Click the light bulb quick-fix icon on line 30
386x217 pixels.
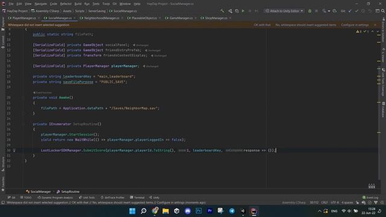click(14, 150)
